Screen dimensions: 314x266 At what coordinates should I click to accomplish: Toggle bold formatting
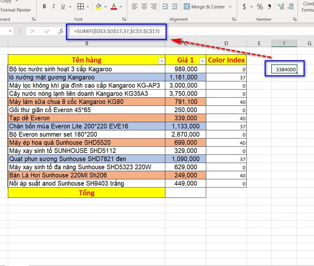coord(44,7)
